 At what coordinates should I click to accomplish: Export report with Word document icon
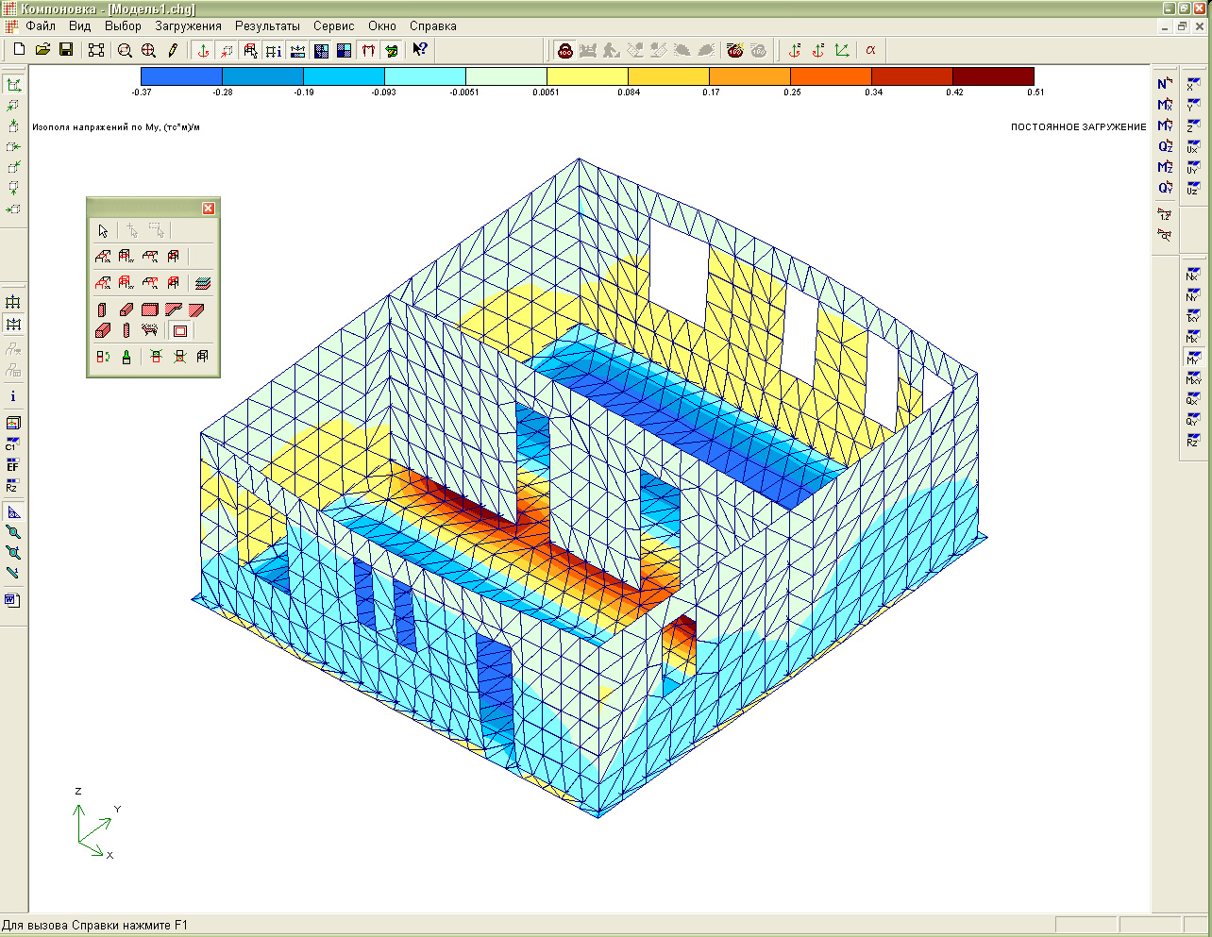pyautogui.click(x=13, y=600)
